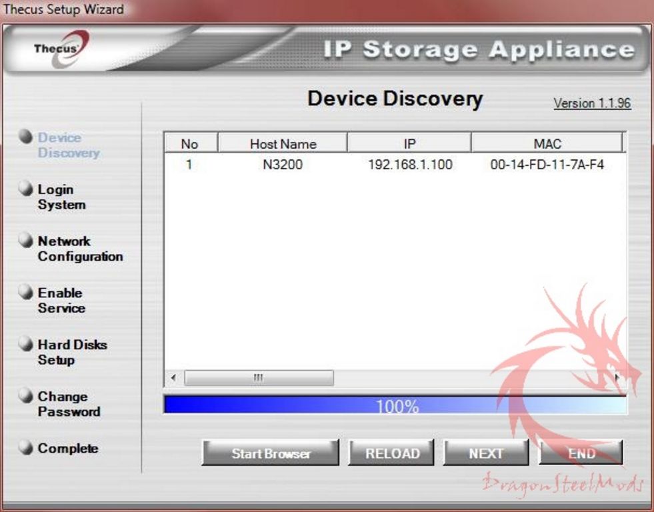Open the Device Discovery step label
654x512 pixels.
click(x=69, y=145)
